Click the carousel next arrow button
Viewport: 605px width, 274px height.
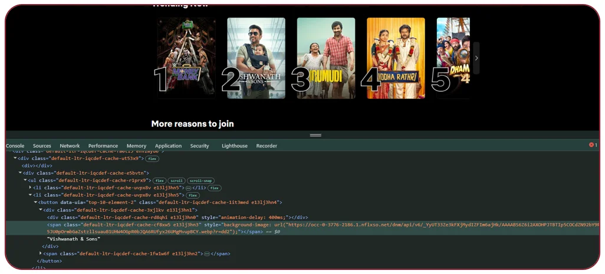(x=476, y=58)
